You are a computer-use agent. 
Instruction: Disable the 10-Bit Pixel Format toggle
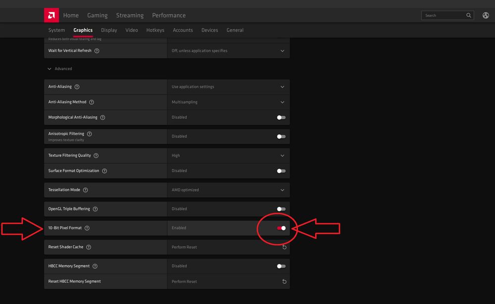click(281, 228)
